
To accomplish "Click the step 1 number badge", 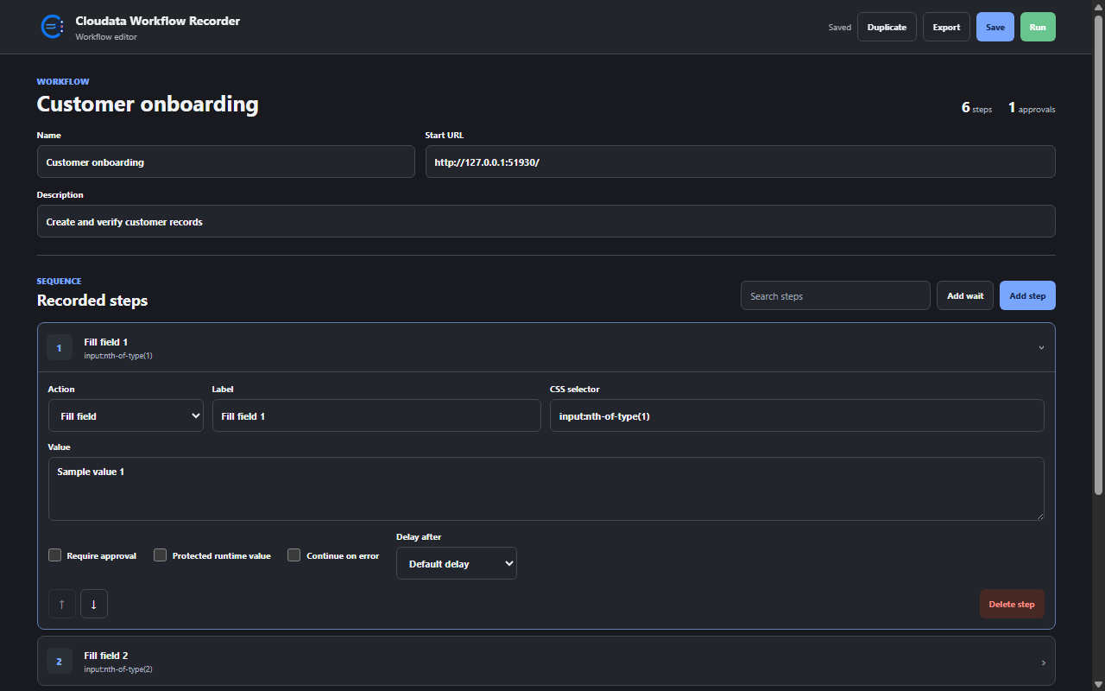I will pos(60,348).
